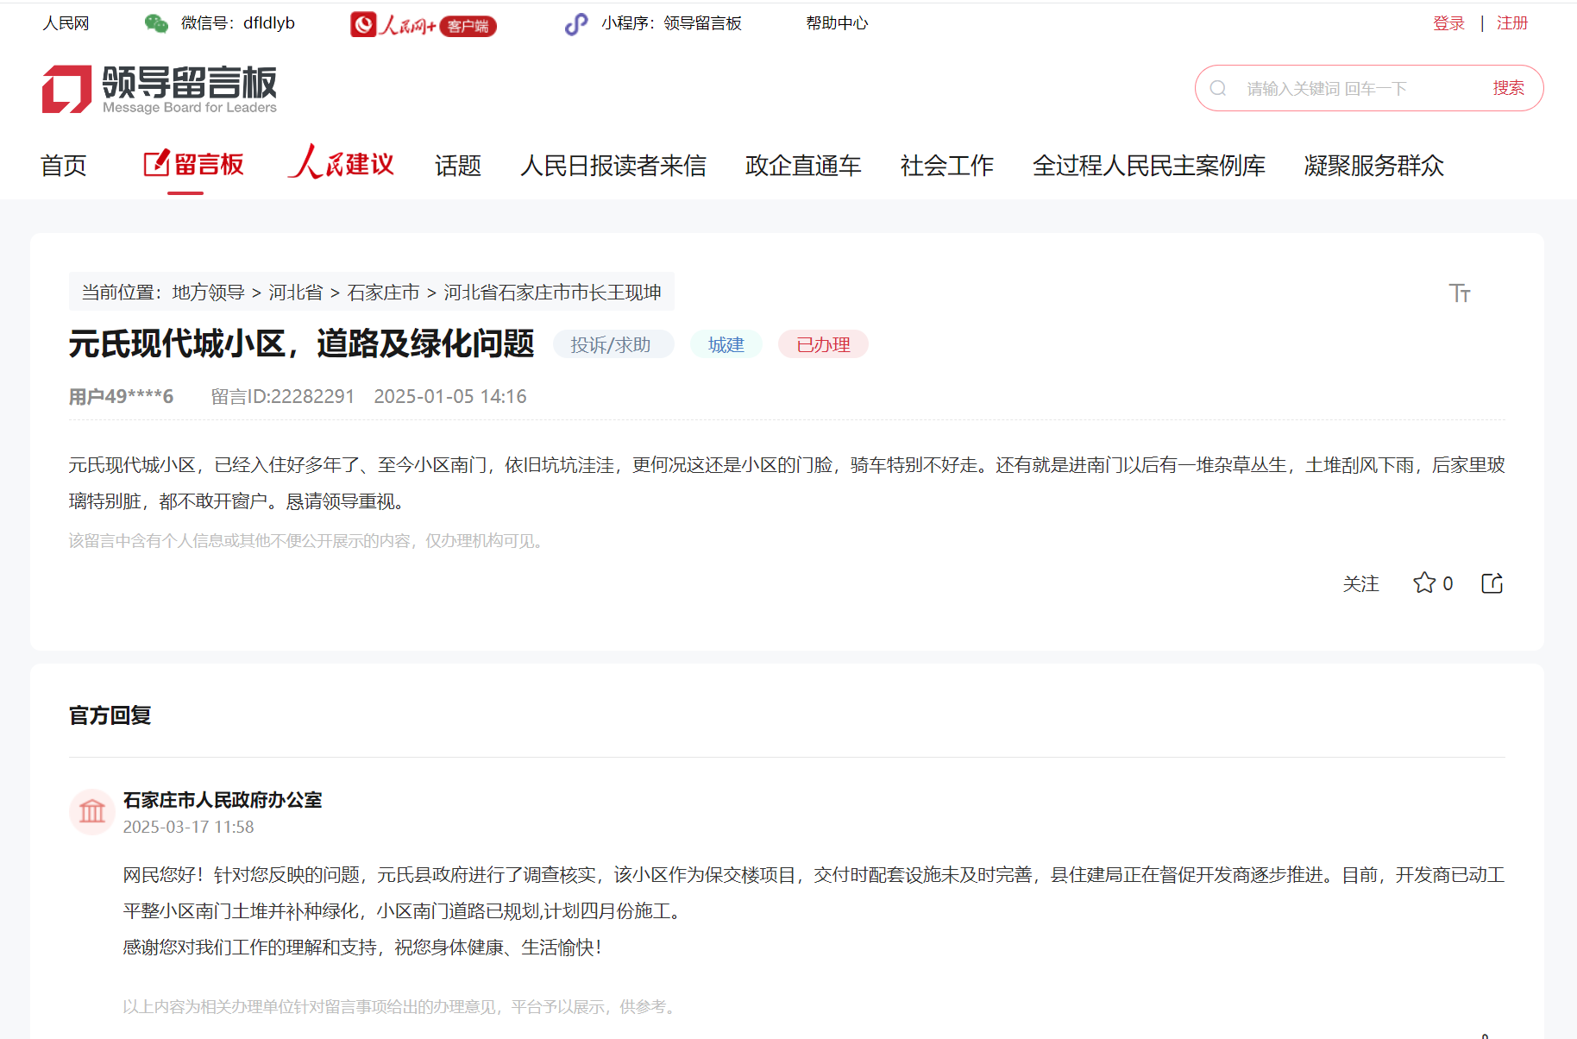Switch to the 人民建议 tab
1577x1039 pixels.
coord(342,164)
